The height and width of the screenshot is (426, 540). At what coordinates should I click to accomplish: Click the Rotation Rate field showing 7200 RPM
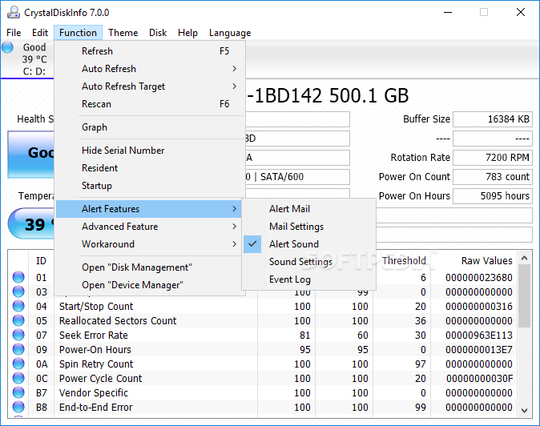click(493, 158)
